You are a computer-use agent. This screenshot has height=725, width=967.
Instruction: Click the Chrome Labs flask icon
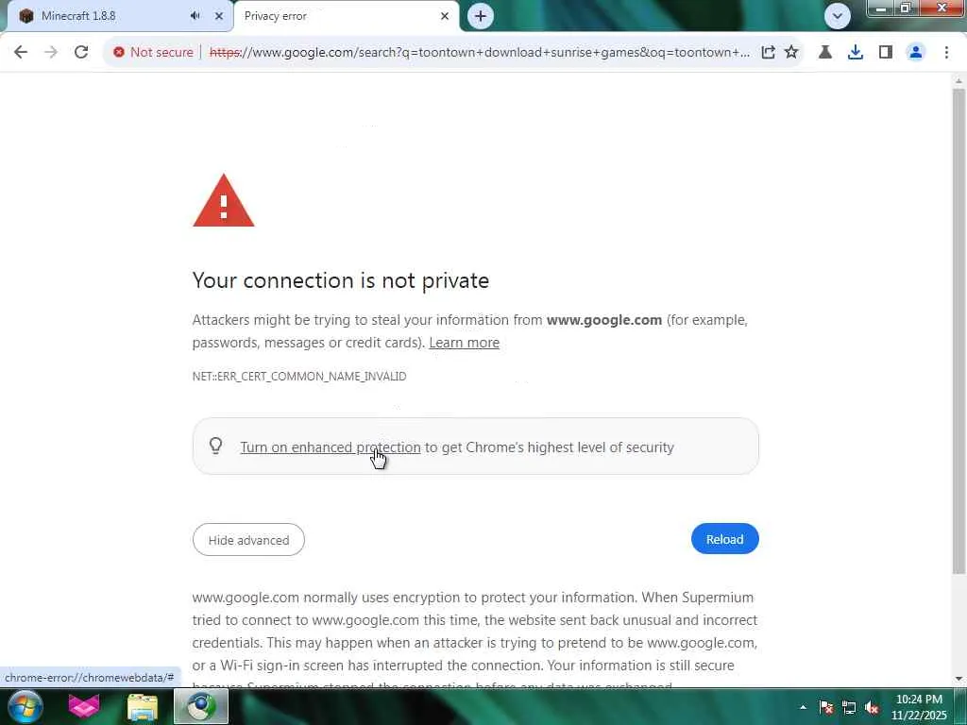click(824, 52)
